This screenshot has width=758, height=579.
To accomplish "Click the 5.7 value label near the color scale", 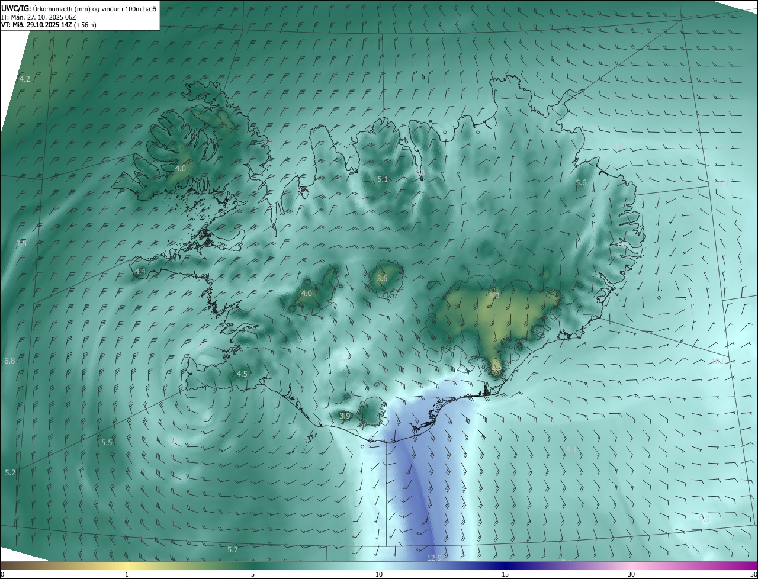I will click(233, 550).
